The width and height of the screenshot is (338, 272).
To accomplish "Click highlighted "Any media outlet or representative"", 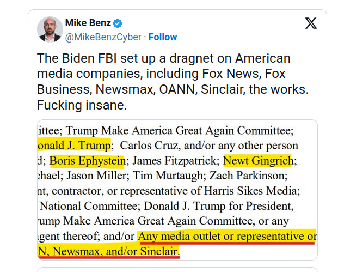I will click(x=228, y=237).
